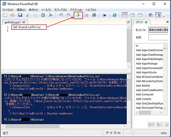Viewport: 171px width, 137px height.
Task: Show the command window icon
Action: point(150,15)
